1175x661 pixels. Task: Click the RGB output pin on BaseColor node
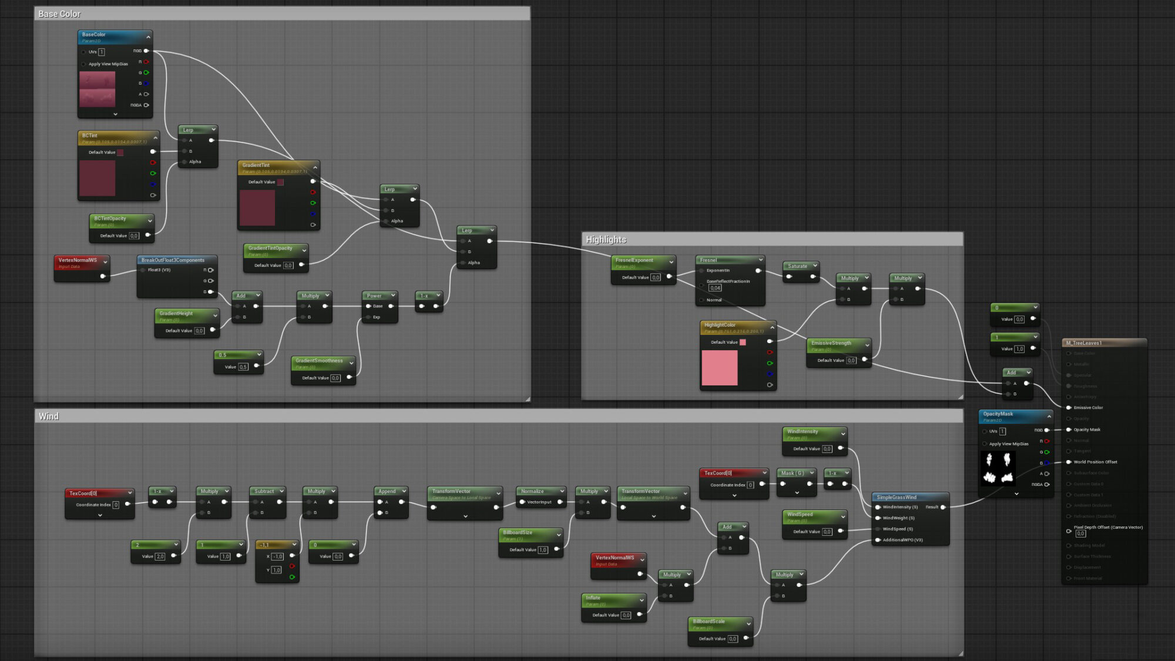click(146, 51)
